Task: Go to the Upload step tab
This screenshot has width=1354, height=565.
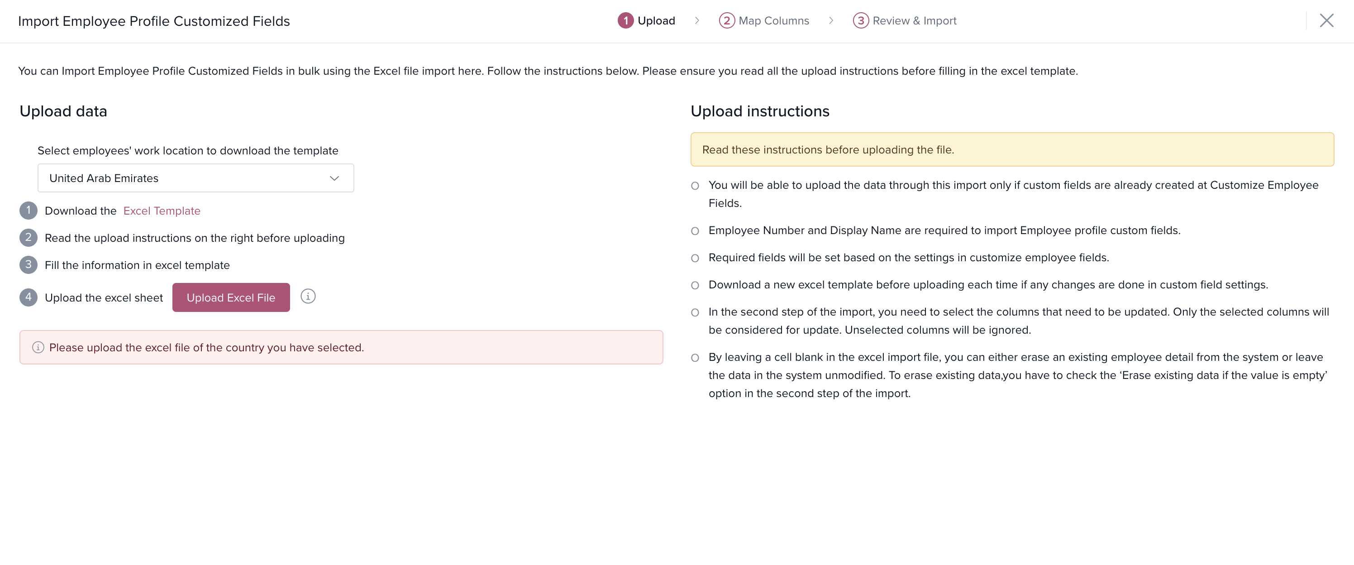Action: pos(656,20)
